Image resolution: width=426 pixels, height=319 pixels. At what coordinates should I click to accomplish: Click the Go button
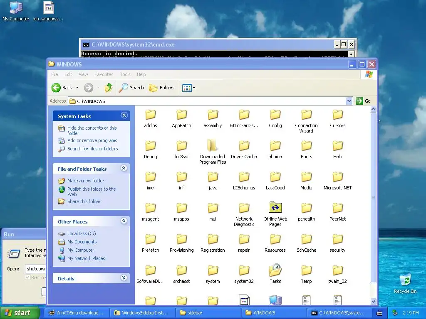pos(363,101)
